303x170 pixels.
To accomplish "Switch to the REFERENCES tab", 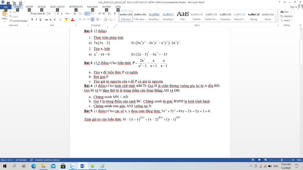I will point(76,7).
